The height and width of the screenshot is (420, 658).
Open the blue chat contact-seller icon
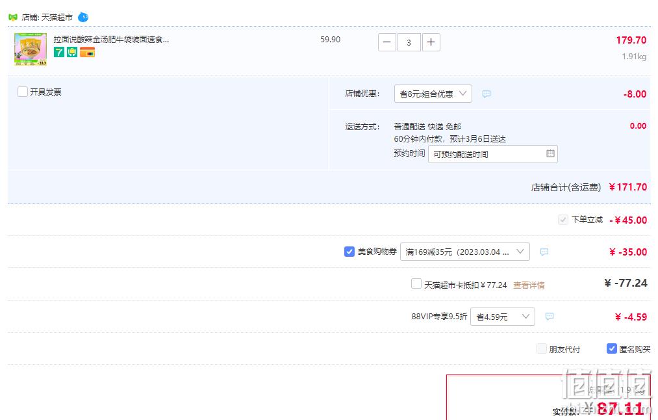tap(83, 17)
